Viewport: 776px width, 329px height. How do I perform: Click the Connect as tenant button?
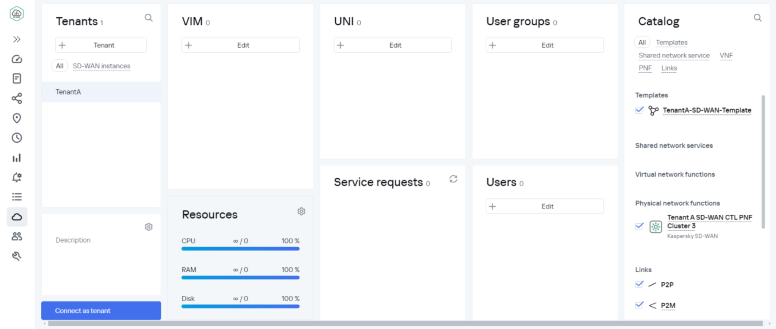[x=101, y=310]
